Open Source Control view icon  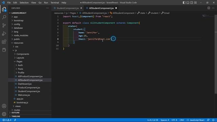point(4,25)
